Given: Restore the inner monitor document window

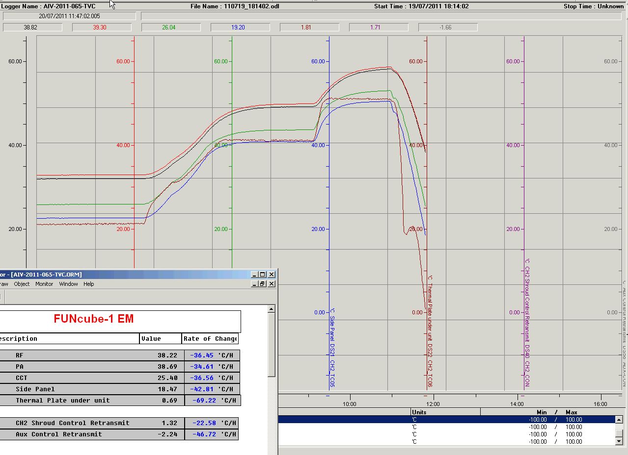Looking at the screenshot, I should [x=263, y=284].
